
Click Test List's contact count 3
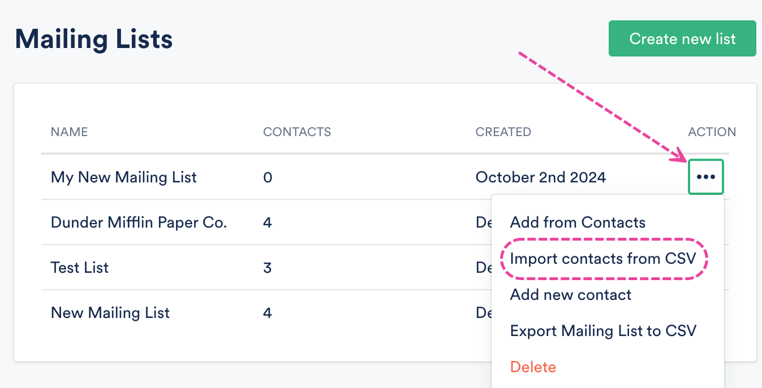(268, 268)
